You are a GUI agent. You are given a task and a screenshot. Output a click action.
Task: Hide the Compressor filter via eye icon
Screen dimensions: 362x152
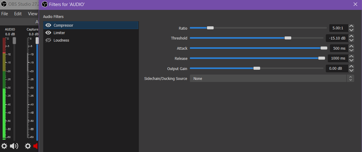48,25
